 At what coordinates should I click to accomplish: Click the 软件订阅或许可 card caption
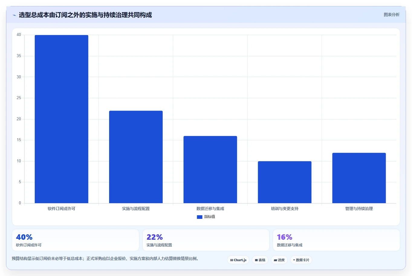pyautogui.click(x=29, y=245)
